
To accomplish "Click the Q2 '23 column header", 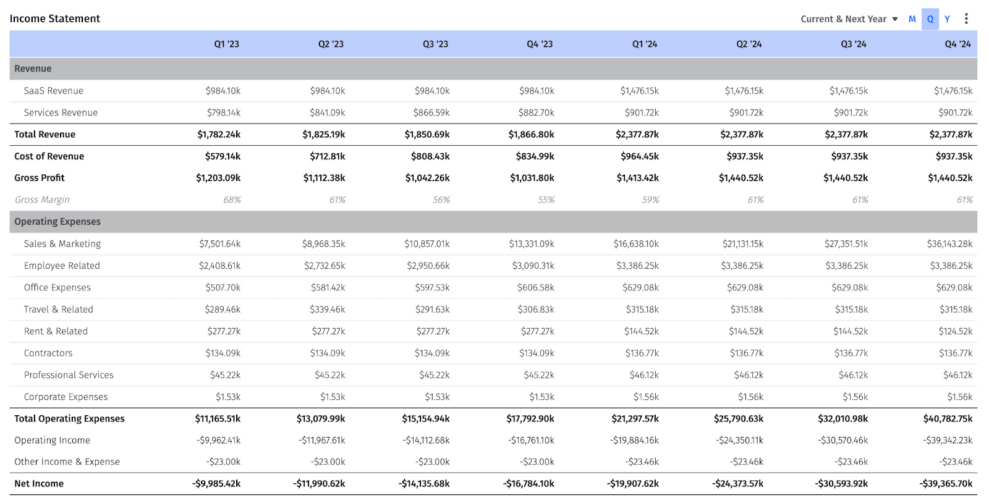I will tap(331, 44).
